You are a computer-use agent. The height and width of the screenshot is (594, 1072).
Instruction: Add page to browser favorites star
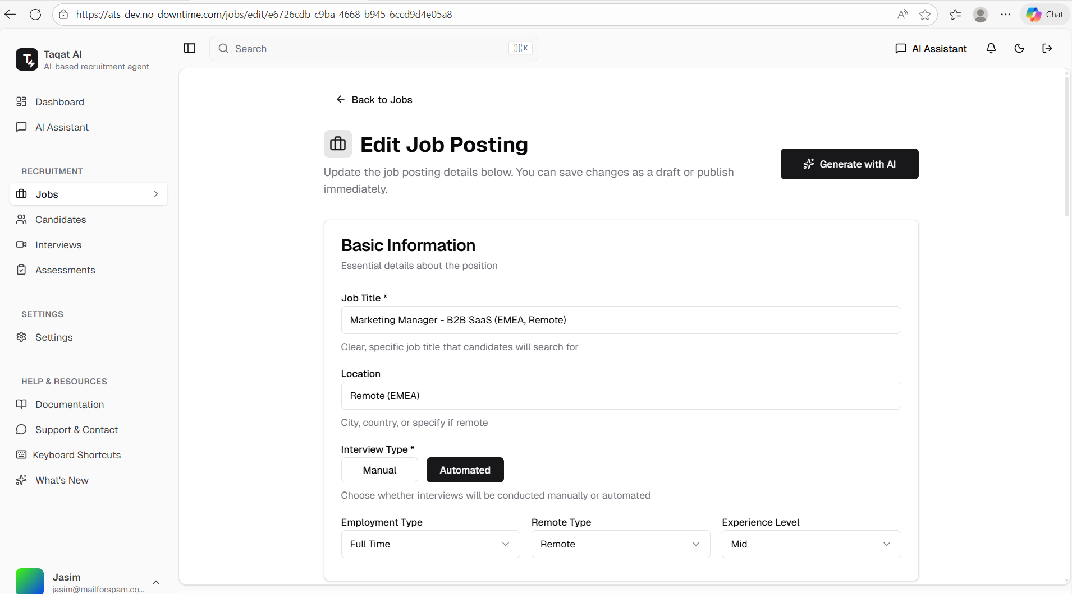coord(925,15)
